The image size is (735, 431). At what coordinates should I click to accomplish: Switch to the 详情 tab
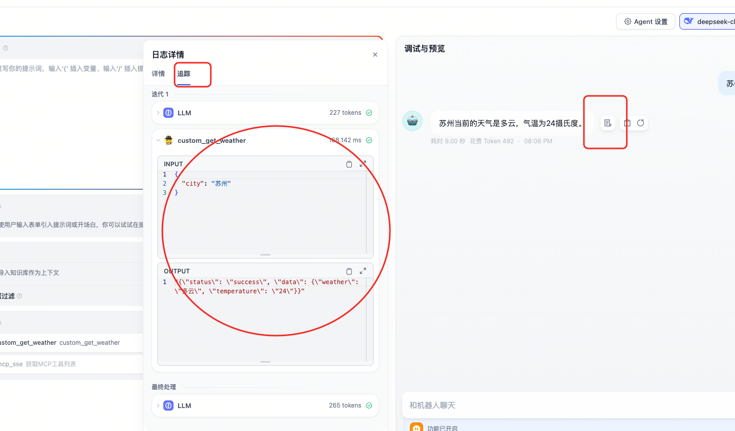pos(158,74)
